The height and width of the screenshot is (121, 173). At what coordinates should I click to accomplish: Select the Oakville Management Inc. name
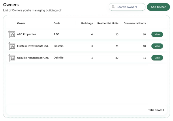point(33,58)
